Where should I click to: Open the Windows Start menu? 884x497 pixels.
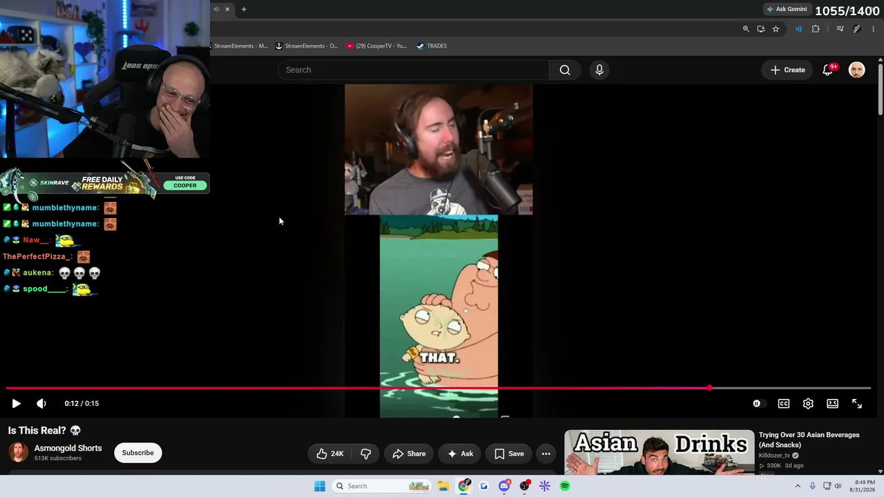point(320,486)
